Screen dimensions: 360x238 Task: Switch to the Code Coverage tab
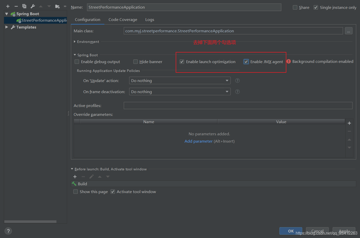(123, 20)
